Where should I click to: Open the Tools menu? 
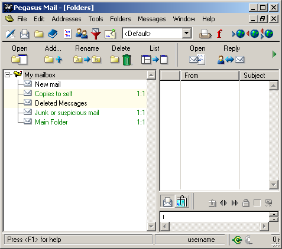point(96,19)
